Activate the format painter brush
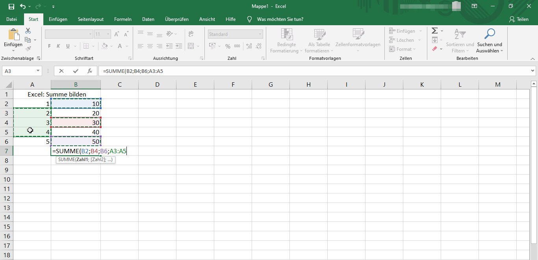The width and height of the screenshot is (538, 260). coord(28,49)
